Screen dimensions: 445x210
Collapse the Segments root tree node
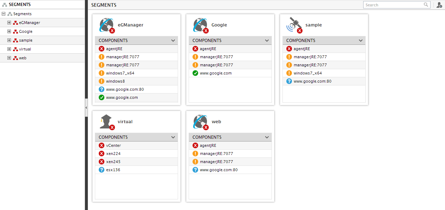pos(4,14)
